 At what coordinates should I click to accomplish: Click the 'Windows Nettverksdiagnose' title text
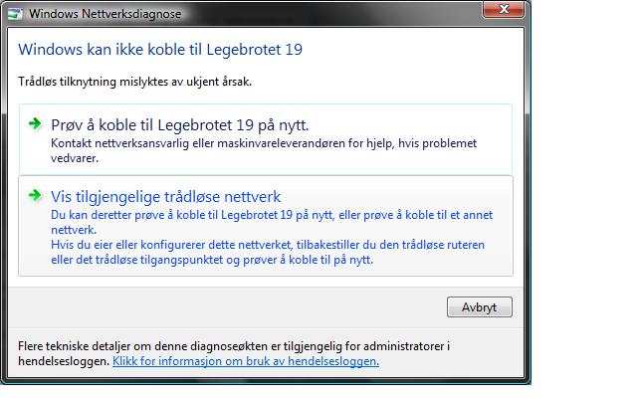[106, 14]
